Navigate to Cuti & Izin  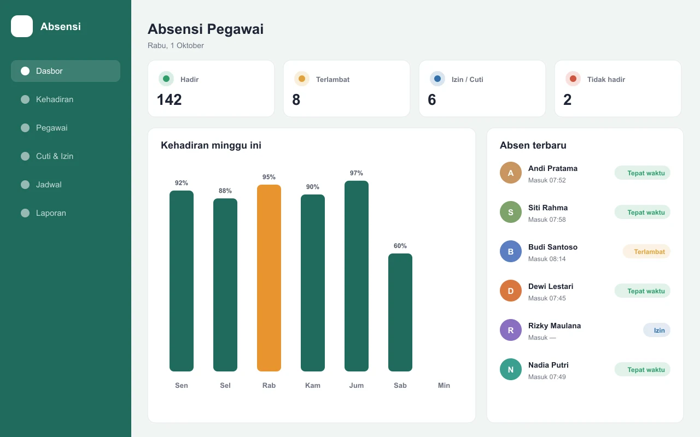66,156
